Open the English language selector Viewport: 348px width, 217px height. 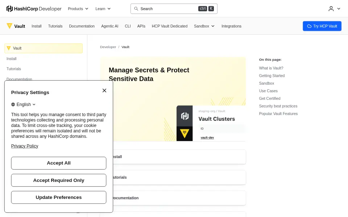pos(23,105)
